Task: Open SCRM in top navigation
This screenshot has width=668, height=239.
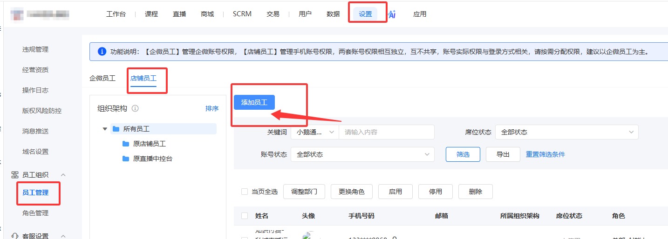Action: [x=242, y=14]
